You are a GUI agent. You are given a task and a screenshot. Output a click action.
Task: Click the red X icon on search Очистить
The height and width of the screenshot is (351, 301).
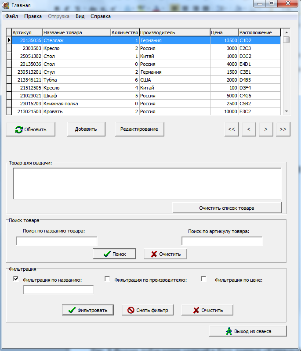154,254
